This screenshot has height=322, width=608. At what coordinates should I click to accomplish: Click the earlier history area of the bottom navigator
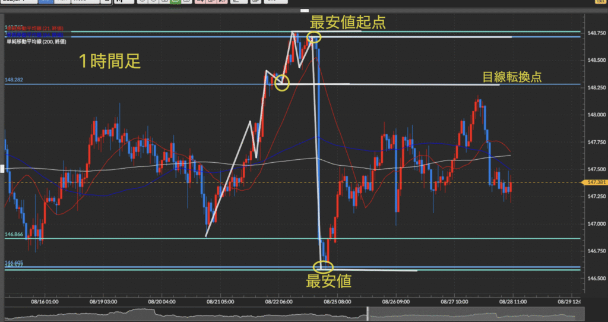pyautogui.click(x=185, y=314)
